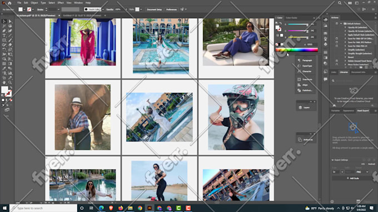The width and height of the screenshot is (378, 212).
Task: Select the Eraser tool
Action: point(10,45)
